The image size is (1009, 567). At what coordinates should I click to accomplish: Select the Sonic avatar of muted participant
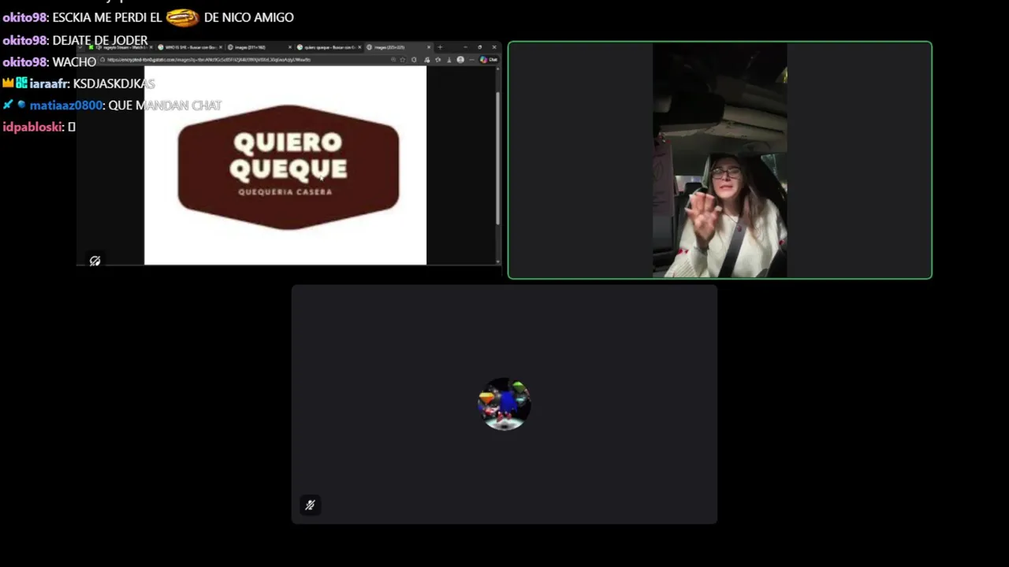pos(504,404)
